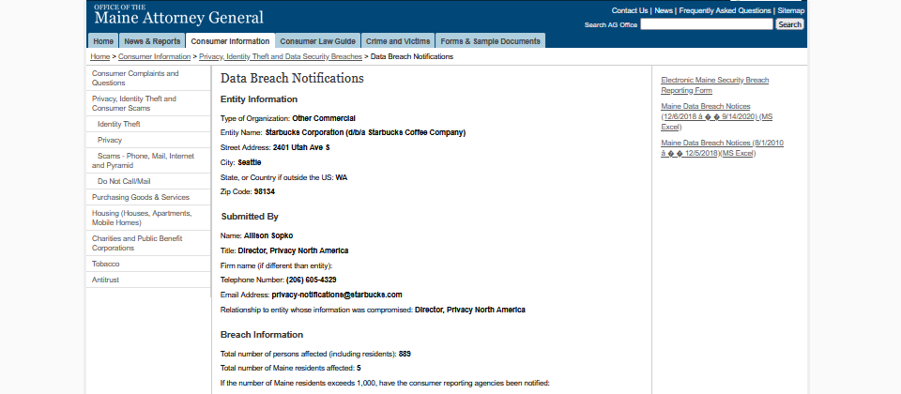This screenshot has height=394, width=901.
Task: Click Privacy, Identity Theft breadcrumb link
Action: [280, 57]
